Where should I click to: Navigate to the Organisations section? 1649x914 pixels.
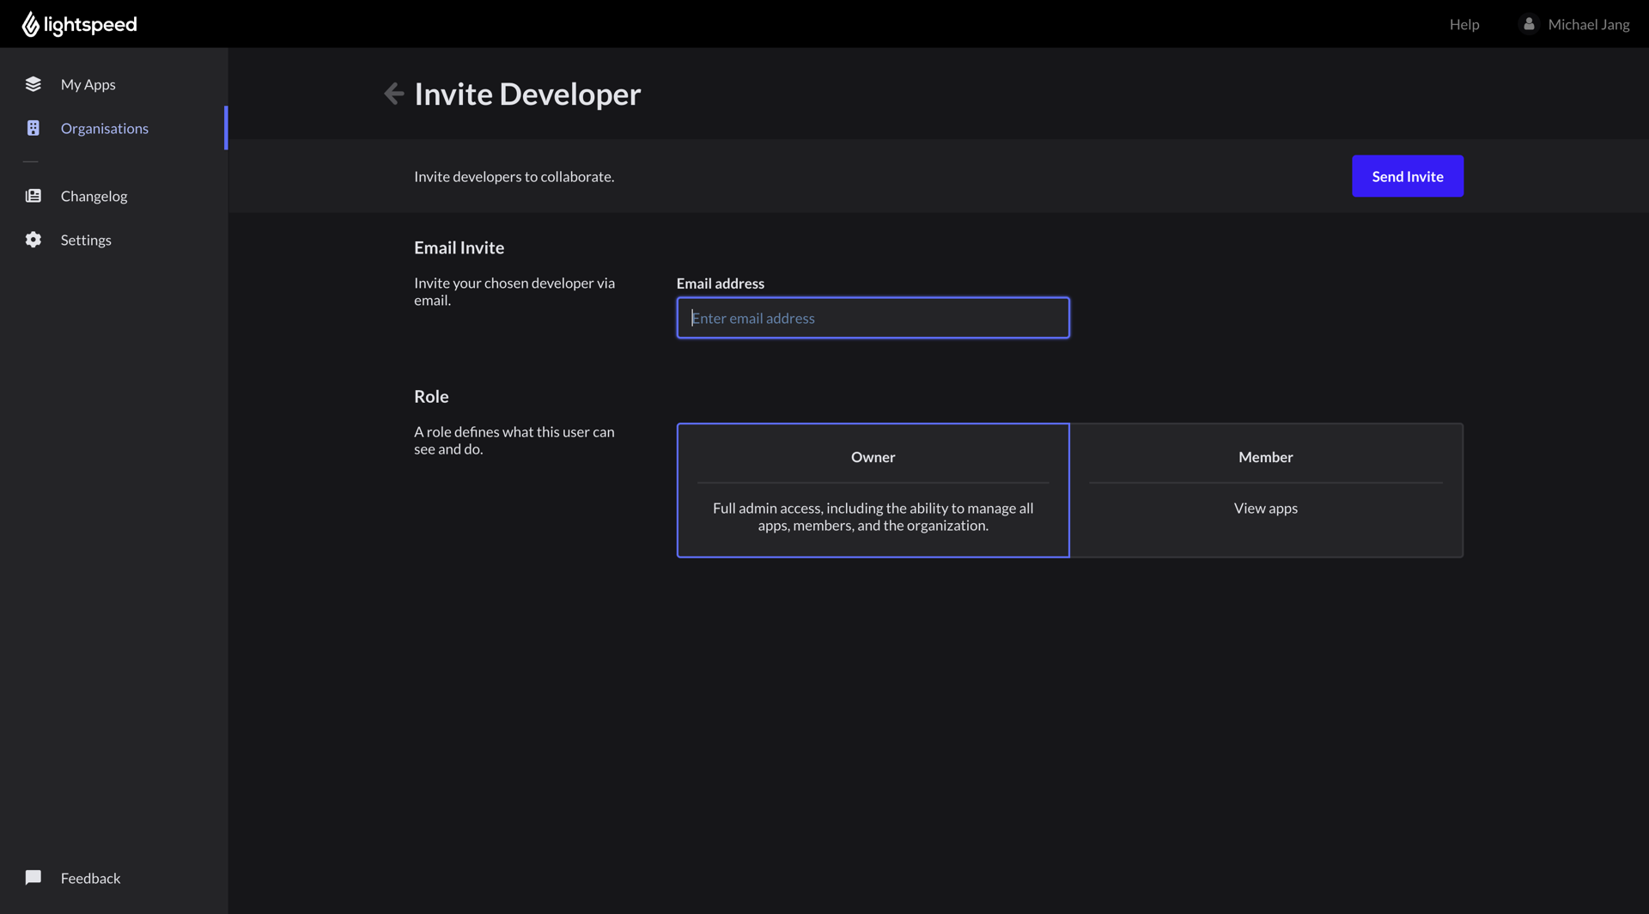(104, 127)
